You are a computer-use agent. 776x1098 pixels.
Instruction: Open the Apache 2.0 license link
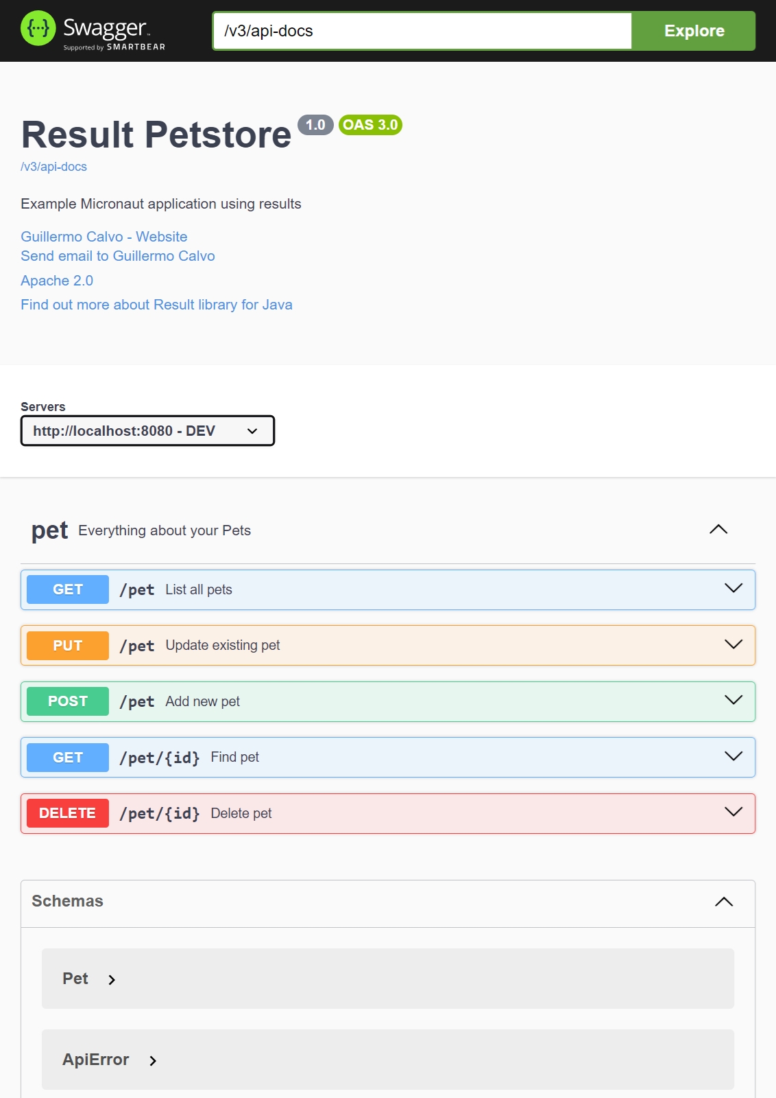coord(56,281)
